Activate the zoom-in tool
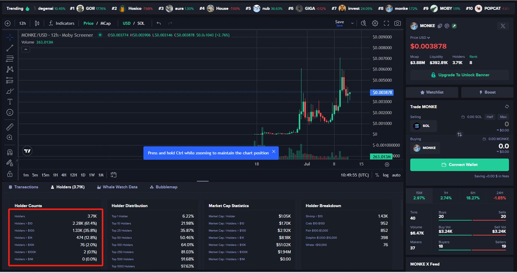 [x=9, y=137]
